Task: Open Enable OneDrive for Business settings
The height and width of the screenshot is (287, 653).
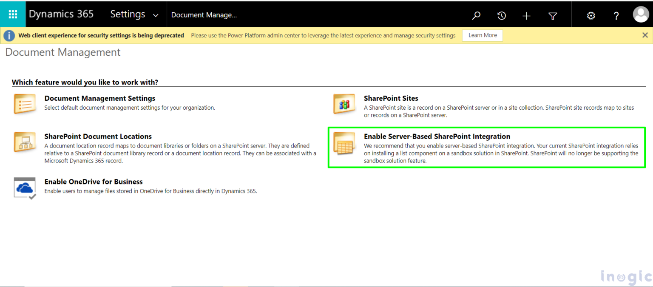Action: coord(94,182)
